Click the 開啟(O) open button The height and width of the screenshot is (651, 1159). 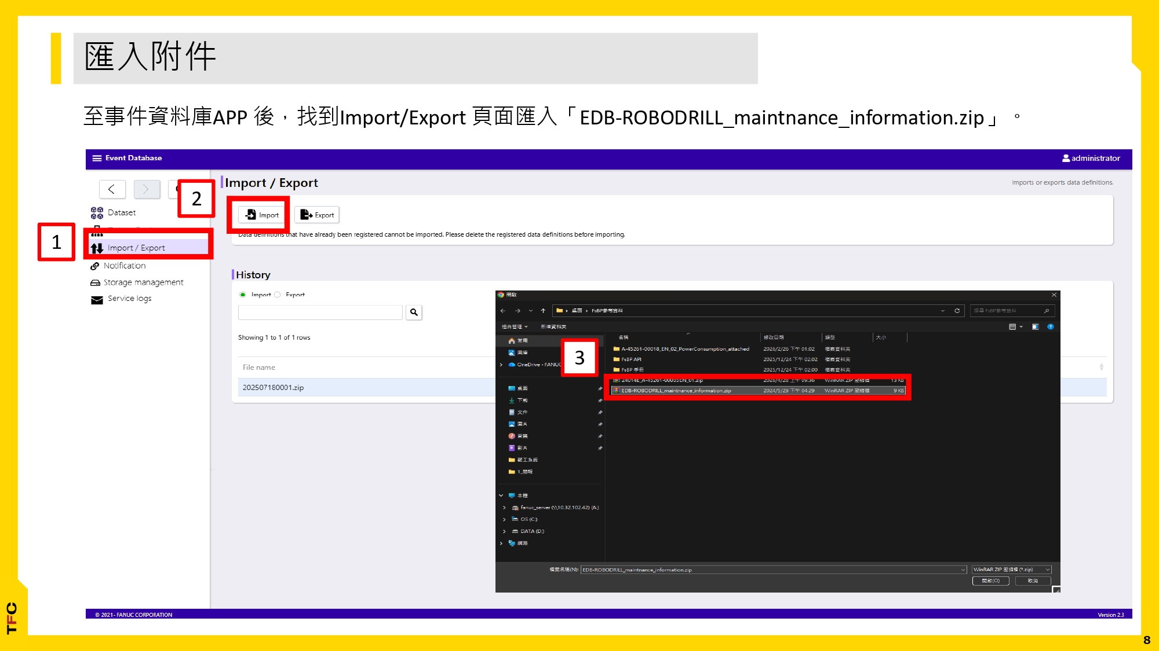(991, 581)
